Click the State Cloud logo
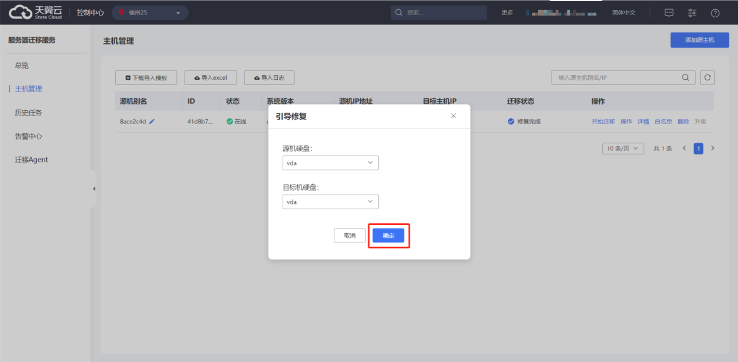738x362 pixels. pos(36,12)
